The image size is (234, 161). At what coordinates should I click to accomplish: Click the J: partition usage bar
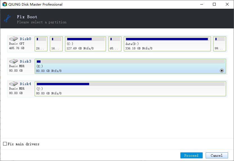point(130,84)
